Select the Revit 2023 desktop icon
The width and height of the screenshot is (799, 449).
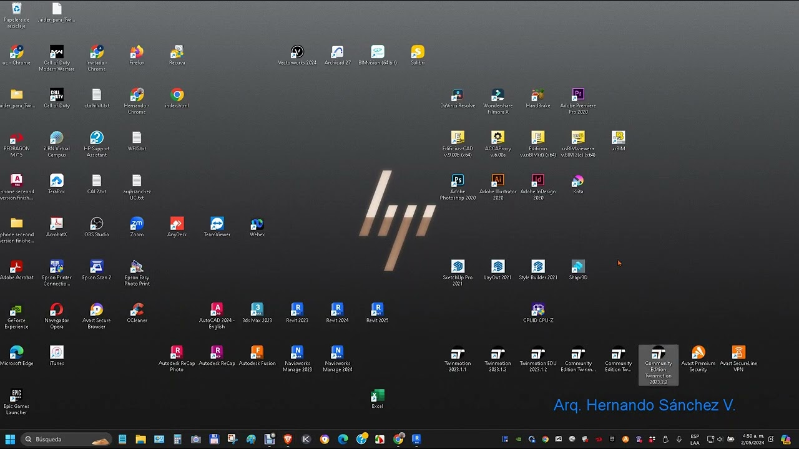tap(297, 313)
